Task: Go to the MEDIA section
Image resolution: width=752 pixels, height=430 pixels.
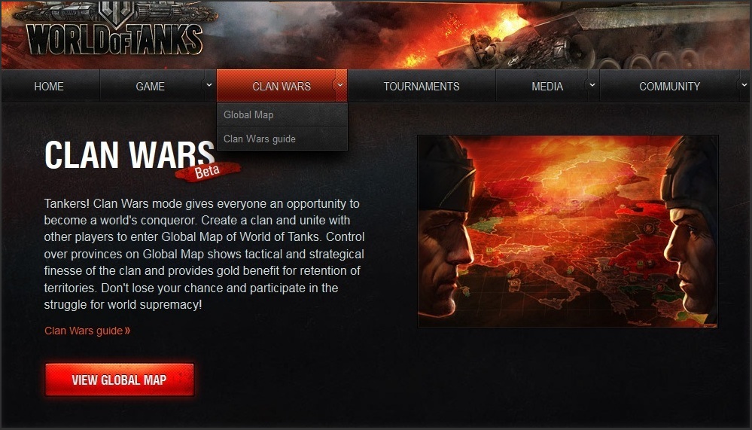Action: click(x=547, y=87)
